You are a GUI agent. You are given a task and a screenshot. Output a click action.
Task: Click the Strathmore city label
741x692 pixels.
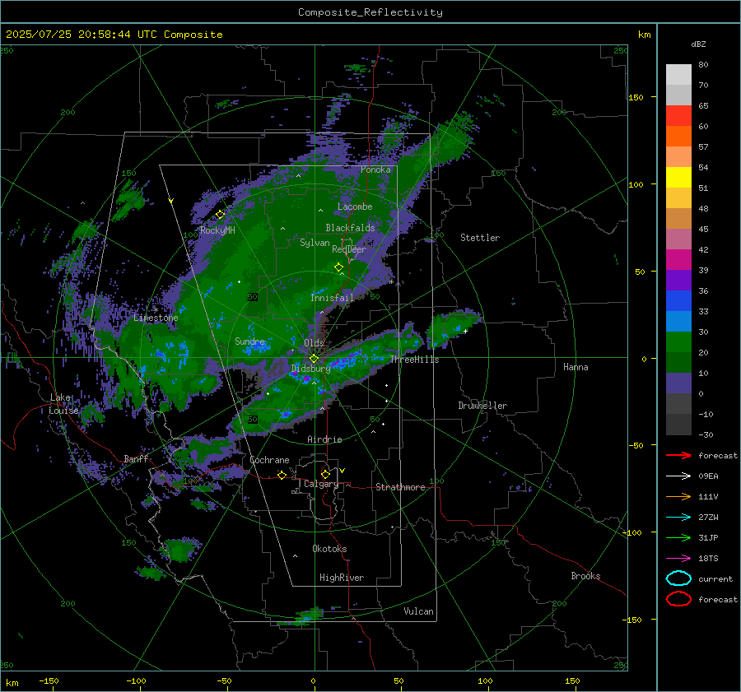click(x=401, y=487)
